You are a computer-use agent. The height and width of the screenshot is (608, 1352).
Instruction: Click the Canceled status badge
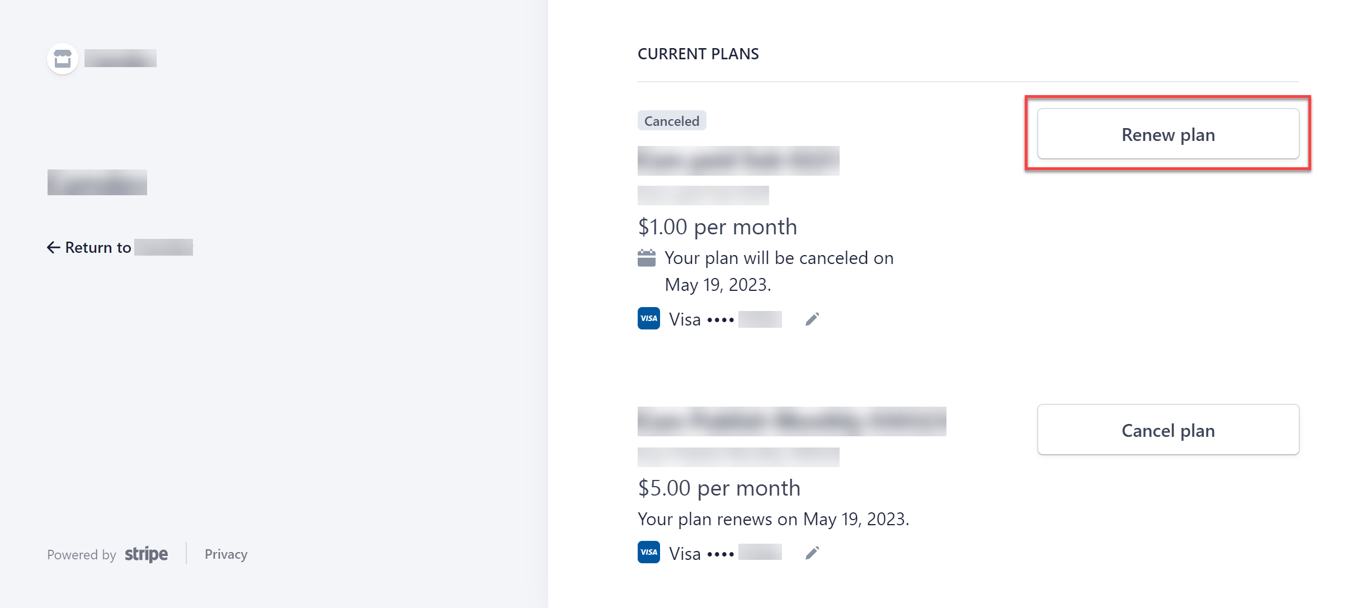(x=672, y=121)
